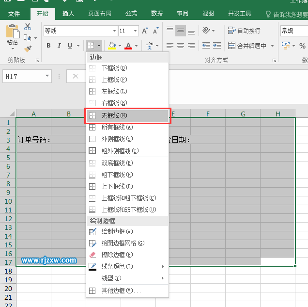This screenshot has height=307, width=308.
Task: Choose 粗外侧框线 from borders menu
Action: pos(127,151)
